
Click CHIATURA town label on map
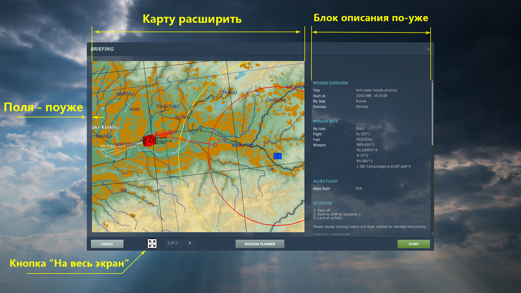tap(276, 100)
